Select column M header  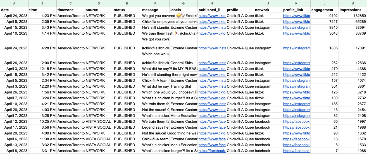352,3
